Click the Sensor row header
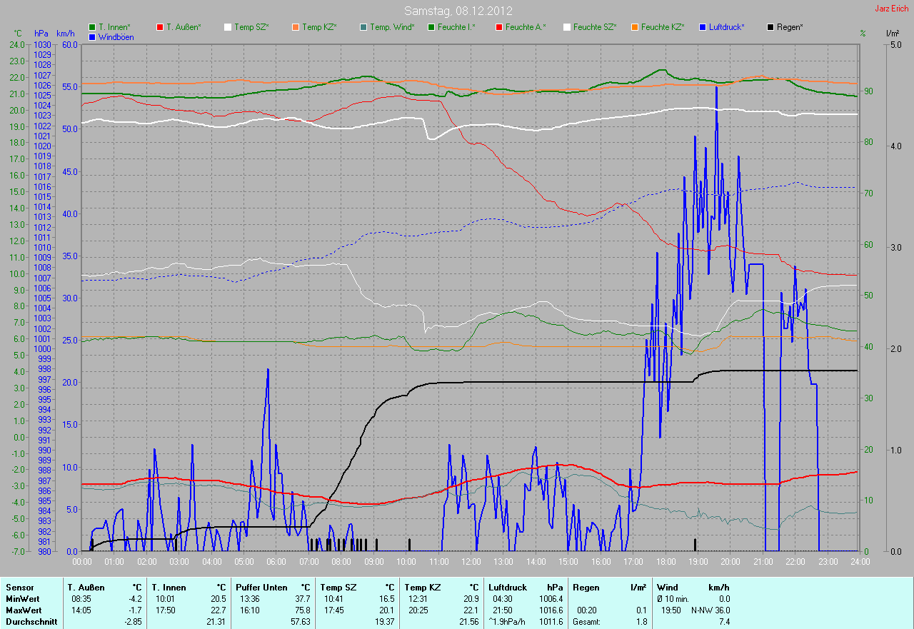This screenshot has height=629, width=914. click(x=19, y=588)
